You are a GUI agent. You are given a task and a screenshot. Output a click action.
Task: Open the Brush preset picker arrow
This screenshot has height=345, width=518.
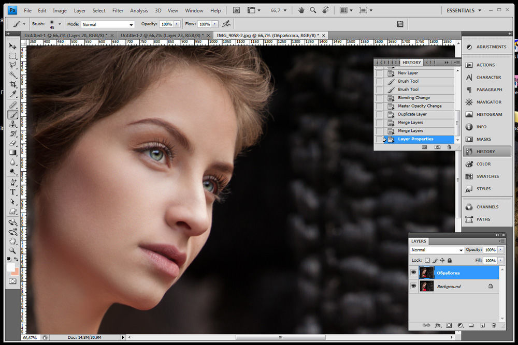pos(60,24)
